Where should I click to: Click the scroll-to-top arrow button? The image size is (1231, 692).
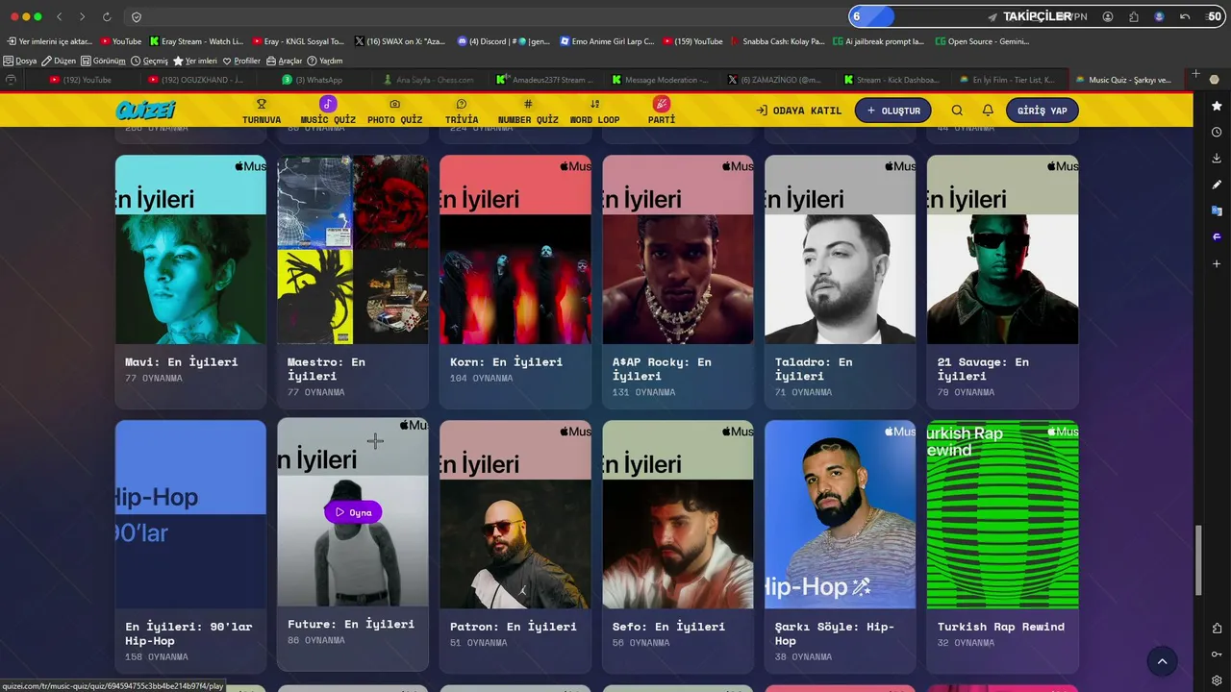click(x=1162, y=661)
